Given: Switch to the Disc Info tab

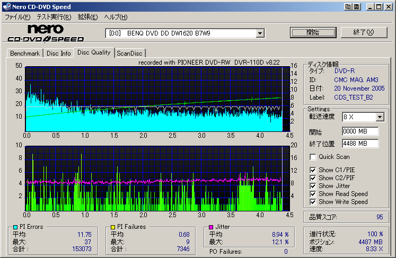Looking at the screenshot, I should [x=59, y=54].
